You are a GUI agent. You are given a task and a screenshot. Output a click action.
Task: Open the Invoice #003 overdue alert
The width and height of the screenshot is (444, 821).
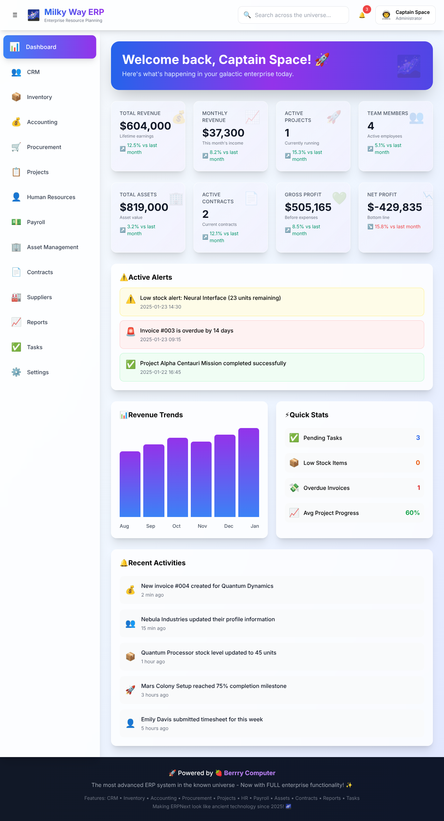(x=272, y=335)
